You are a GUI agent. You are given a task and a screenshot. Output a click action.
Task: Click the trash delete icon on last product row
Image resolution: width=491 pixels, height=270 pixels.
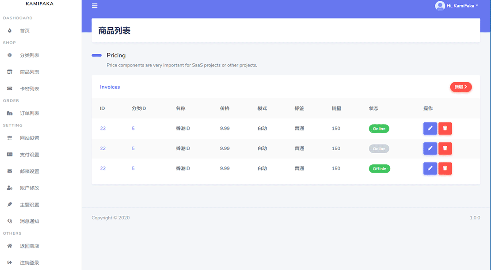point(445,168)
